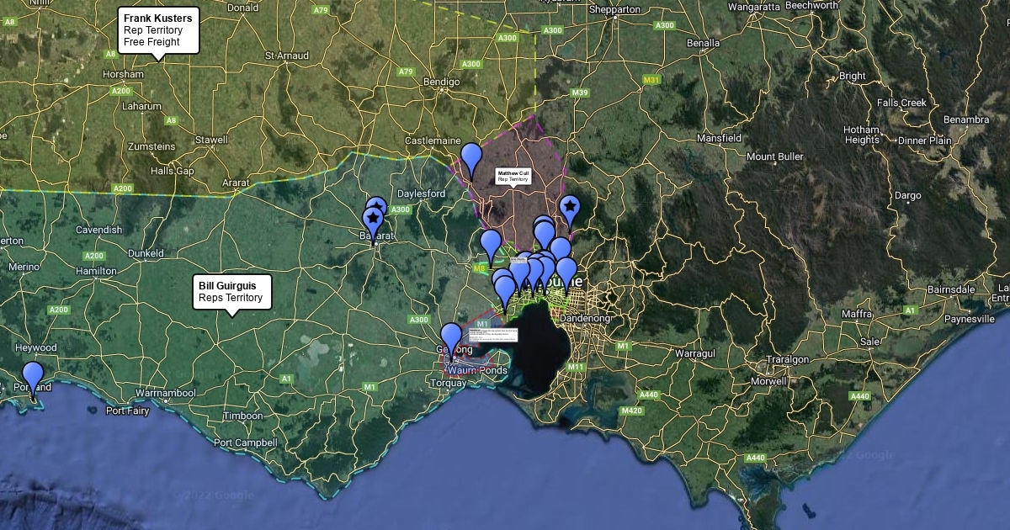Click the blue marker at Portland
The height and width of the screenshot is (530, 1010).
(x=33, y=376)
